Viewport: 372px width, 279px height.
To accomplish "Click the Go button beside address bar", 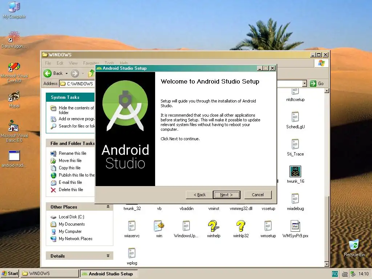I will tap(317, 84).
